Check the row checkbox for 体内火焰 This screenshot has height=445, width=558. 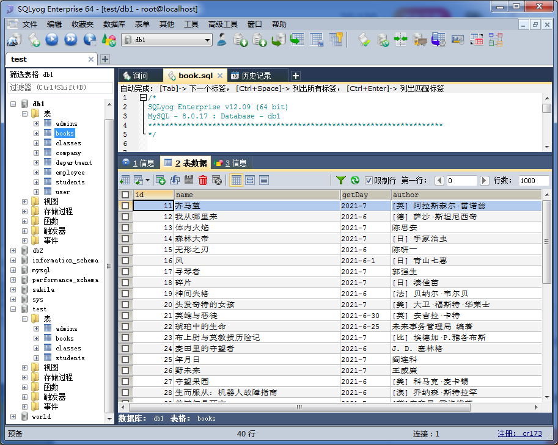click(125, 228)
